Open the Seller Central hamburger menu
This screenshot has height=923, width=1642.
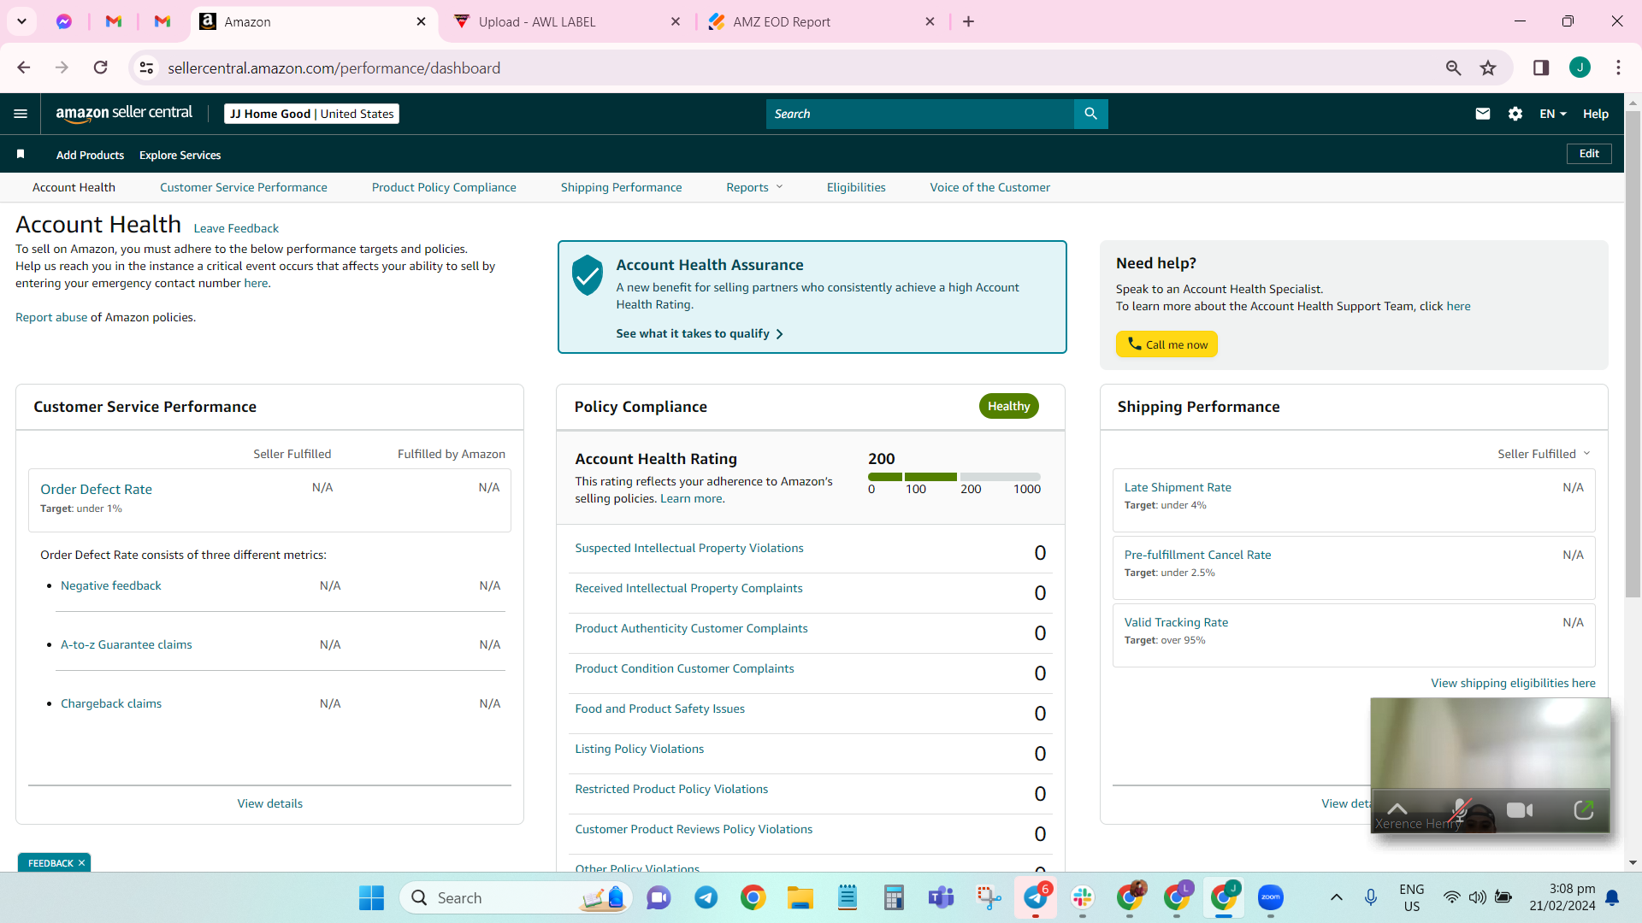[x=21, y=114]
